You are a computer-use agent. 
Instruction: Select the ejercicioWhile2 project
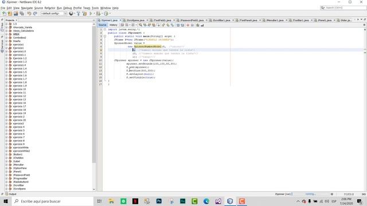[x=21, y=151]
